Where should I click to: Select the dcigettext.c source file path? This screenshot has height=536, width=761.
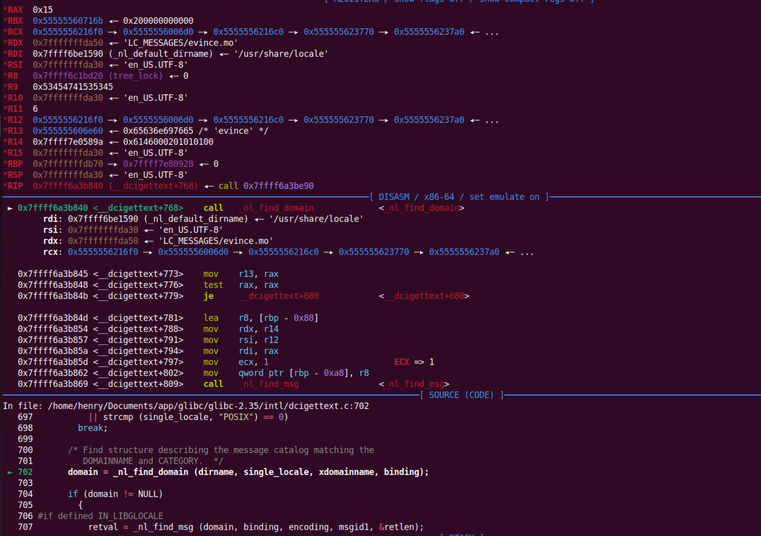coord(208,406)
